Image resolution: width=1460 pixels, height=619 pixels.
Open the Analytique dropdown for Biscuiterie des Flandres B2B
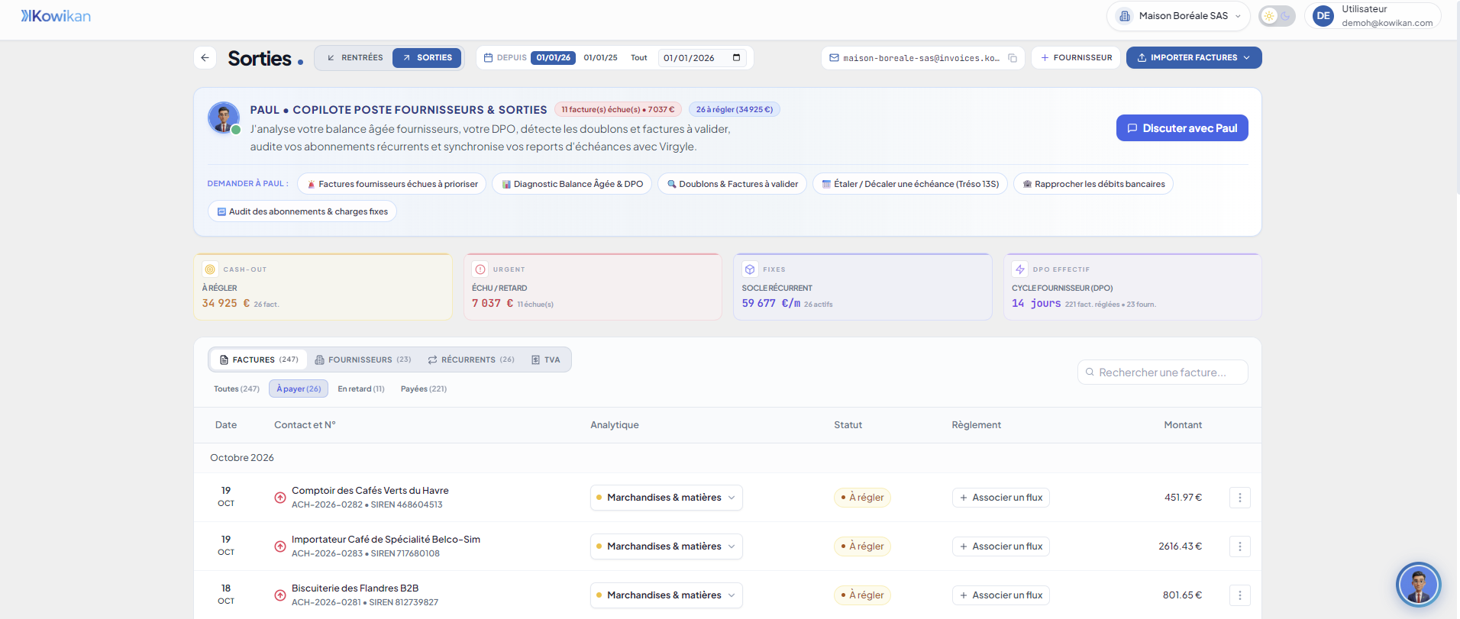666,595
